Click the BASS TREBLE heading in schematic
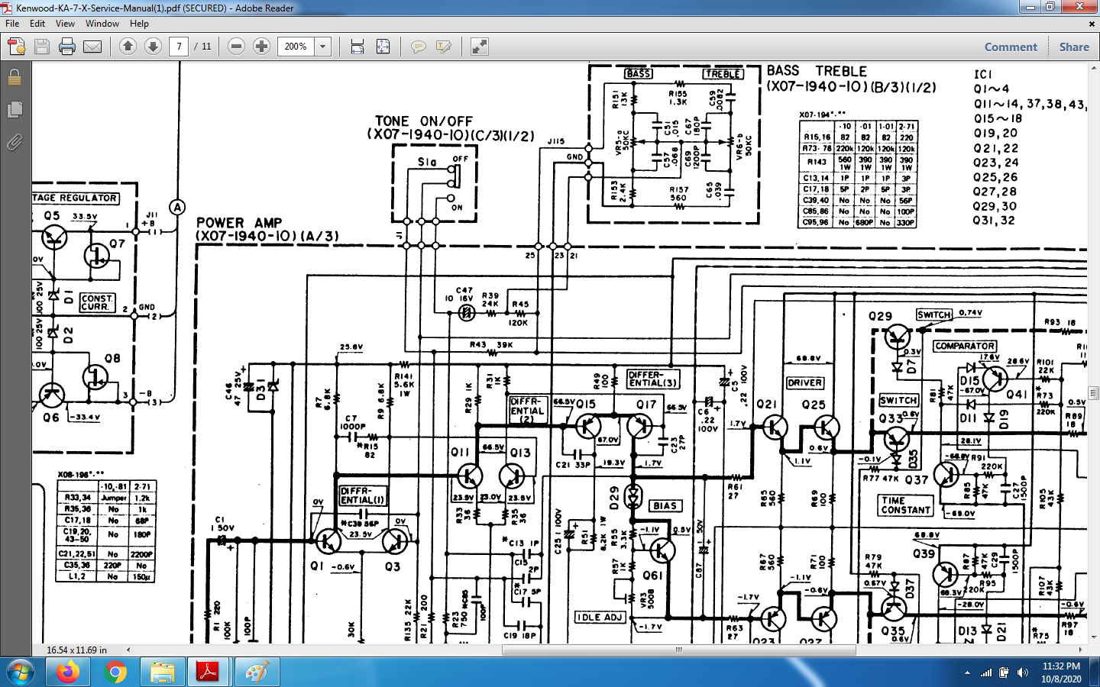The image size is (1100, 687). 817,71
